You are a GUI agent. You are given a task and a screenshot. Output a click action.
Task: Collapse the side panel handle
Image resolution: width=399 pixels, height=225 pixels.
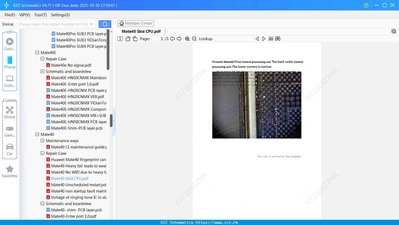pos(114,121)
